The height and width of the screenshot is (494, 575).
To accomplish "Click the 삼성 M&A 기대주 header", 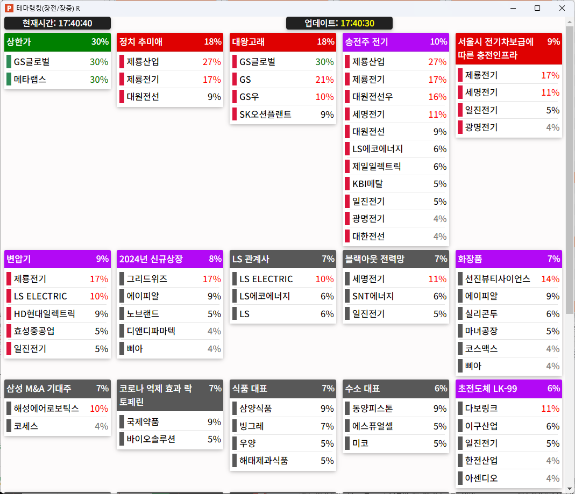I will click(58, 389).
